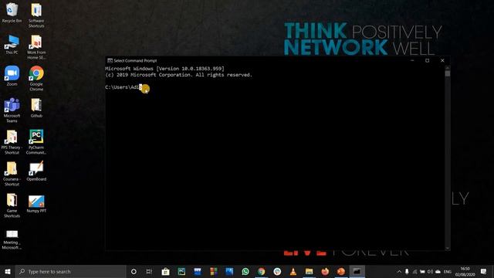This screenshot has width=494, height=278.
Task: Open VLC media player from taskbar
Action: coord(293,271)
